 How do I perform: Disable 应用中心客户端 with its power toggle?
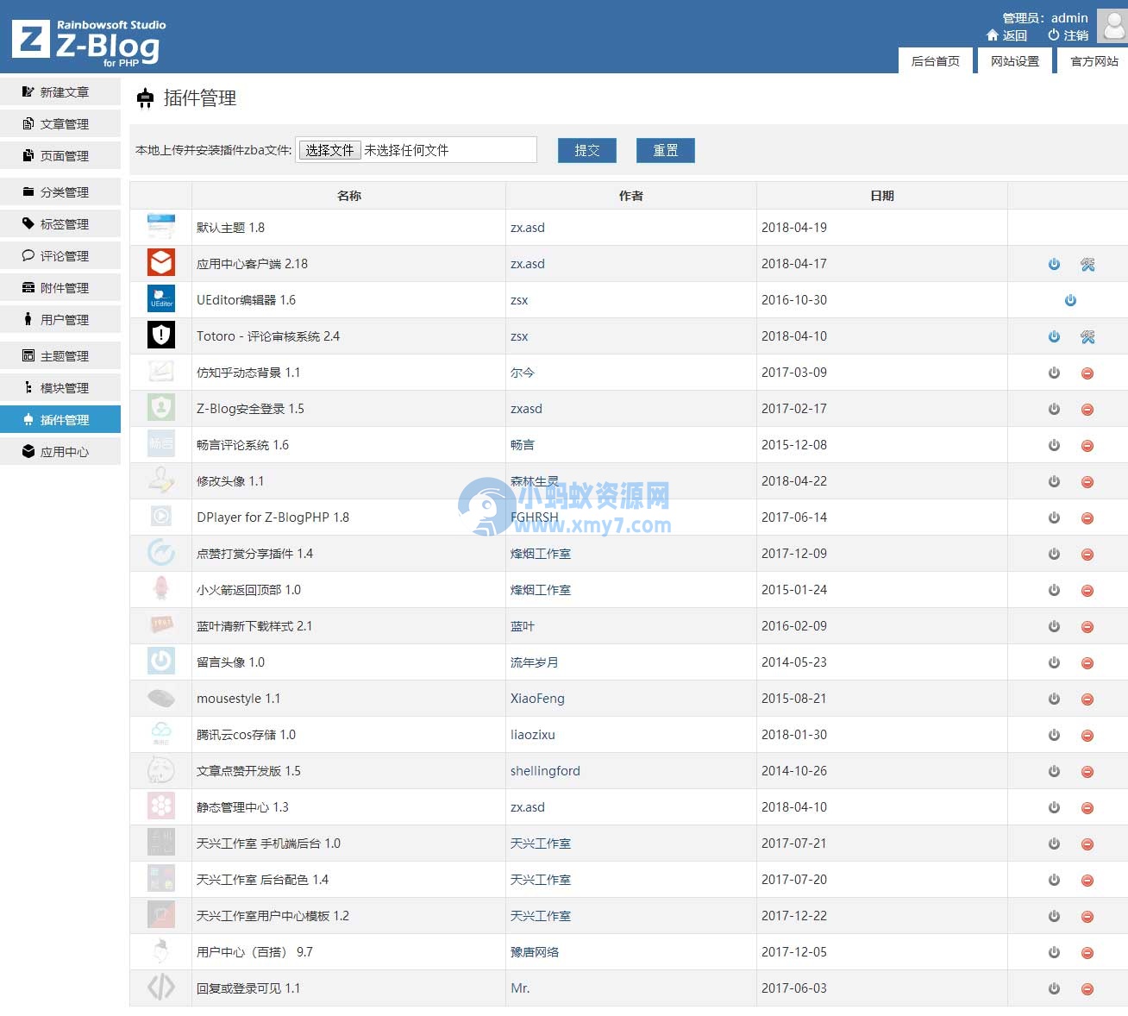(1053, 264)
